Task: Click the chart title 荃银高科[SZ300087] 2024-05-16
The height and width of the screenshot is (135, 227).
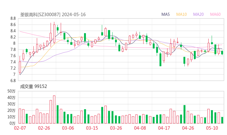Action: pos(53,15)
